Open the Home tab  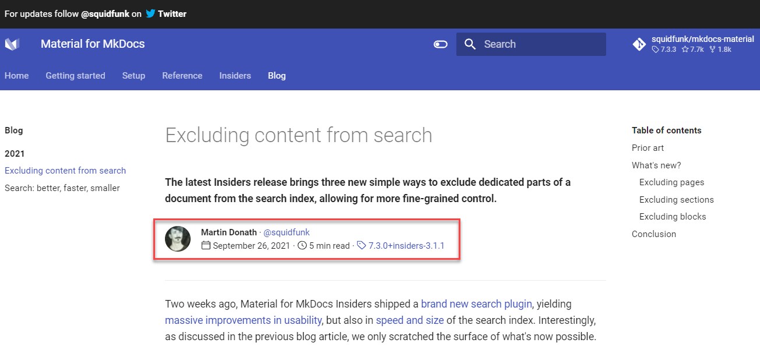tap(17, 76)
